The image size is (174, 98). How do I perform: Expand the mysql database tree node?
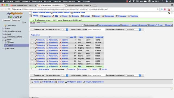pos(3,34)
